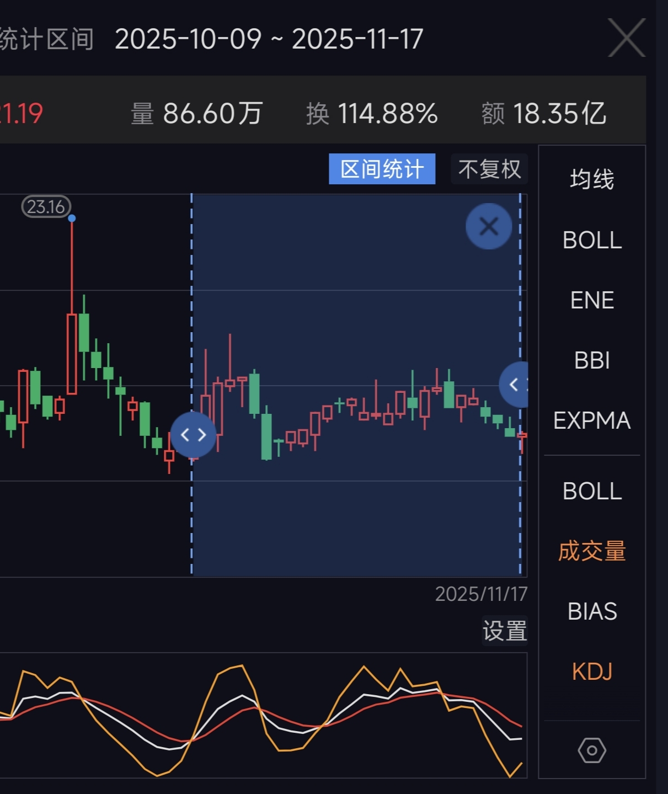Dismiss the selected range with the round X button
The image size is (668, 794).
point(489,226)
